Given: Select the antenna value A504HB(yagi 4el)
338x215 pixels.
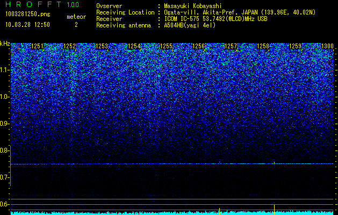Looking at the screenshot, I should (x=190, y=25).
